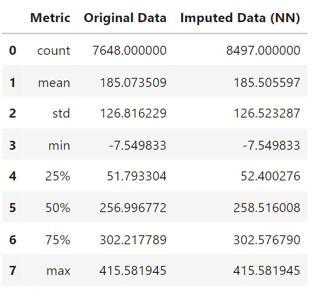
Task: Click row index 7
Action: [13, 271]
